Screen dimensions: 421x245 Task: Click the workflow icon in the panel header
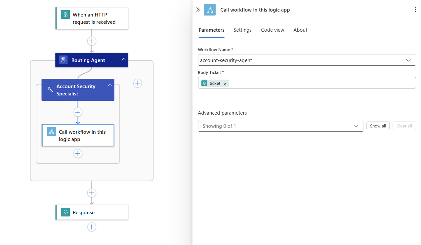[210, 10]
